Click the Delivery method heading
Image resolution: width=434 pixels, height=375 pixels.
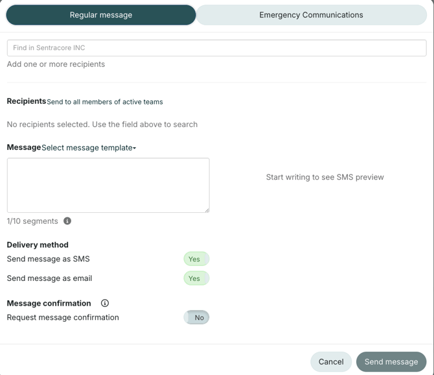pos(38,245)
